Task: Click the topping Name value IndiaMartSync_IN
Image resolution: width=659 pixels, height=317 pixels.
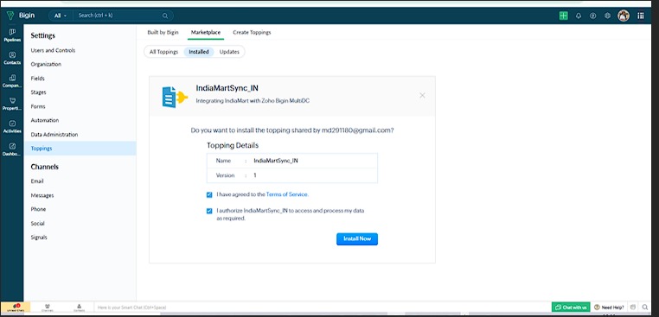Action: click(x=276, y=161)
